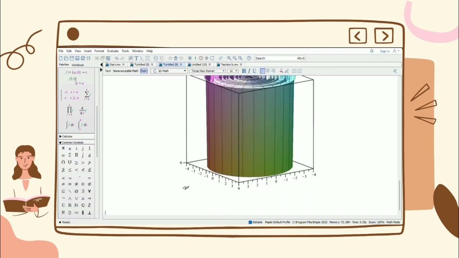Click the Palettes panel label
This screenshot has width=459, height=258.
(64, 65)
